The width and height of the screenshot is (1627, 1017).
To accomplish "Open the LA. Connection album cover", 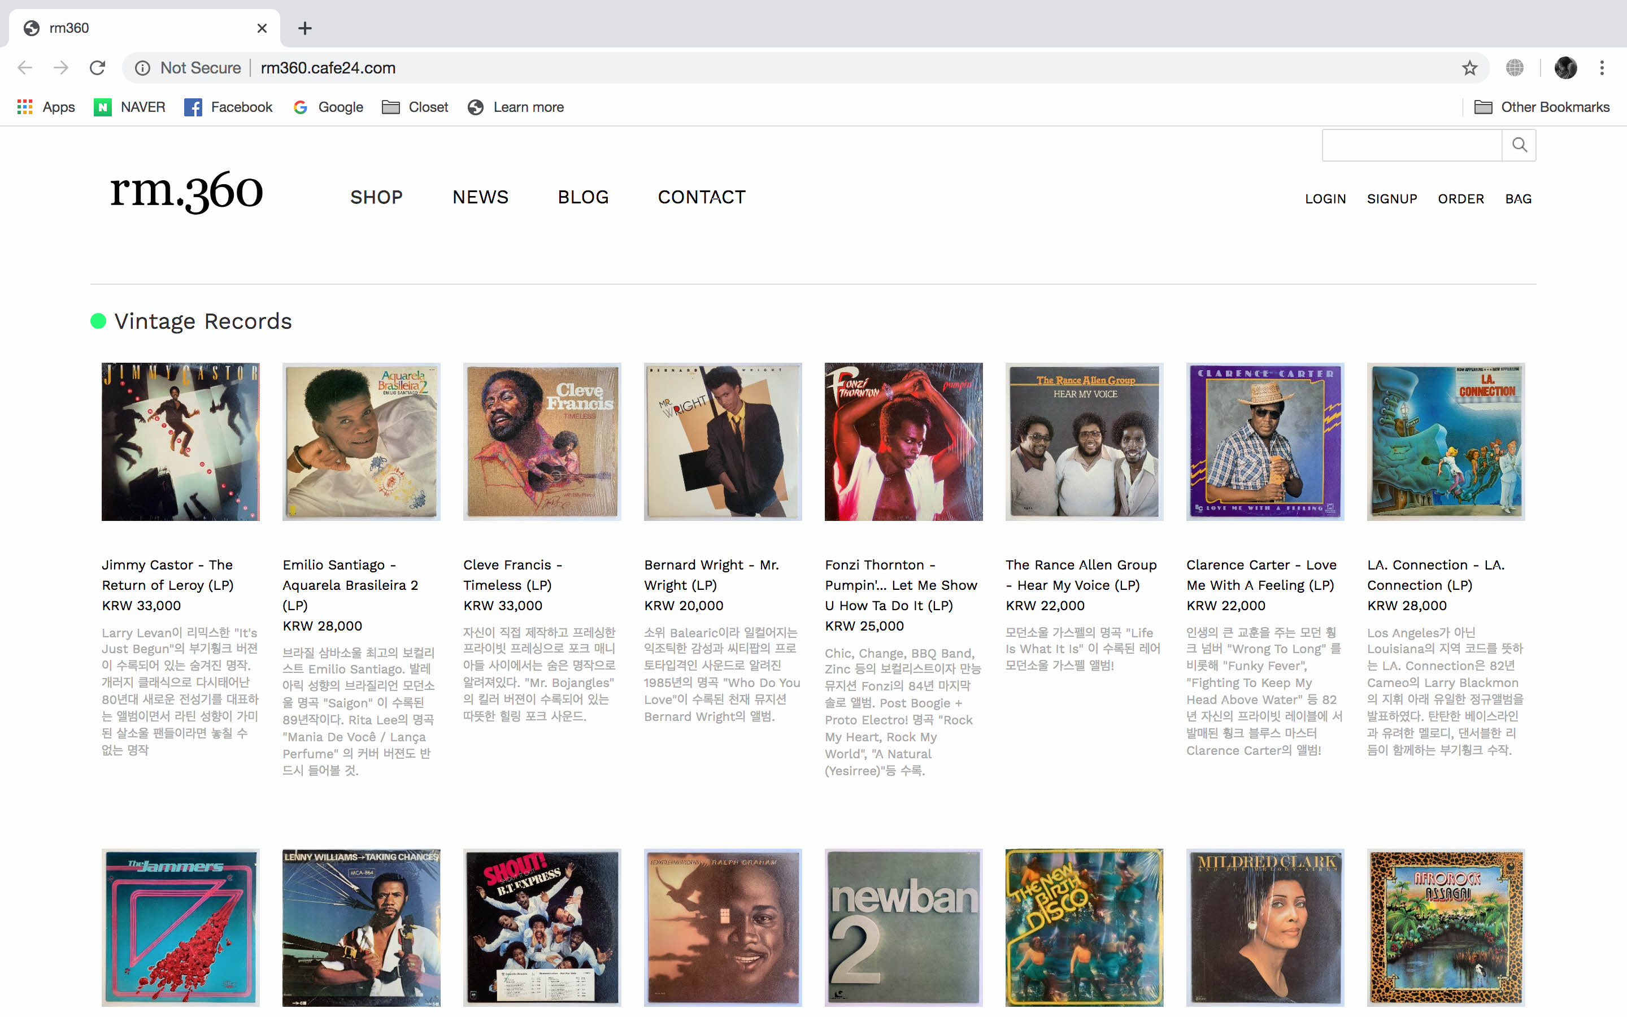I will [x=1446, y=442].
